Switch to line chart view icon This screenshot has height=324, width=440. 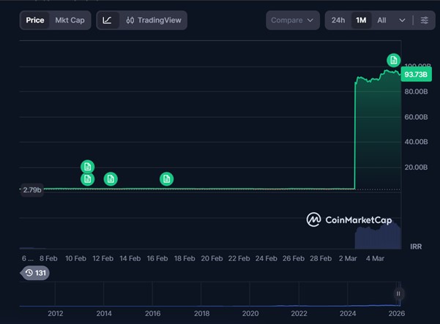[108, 20]
